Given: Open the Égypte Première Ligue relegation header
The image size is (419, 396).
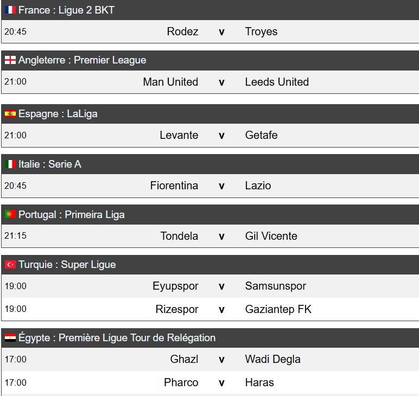Looking at the screenshot, I should (x=117, y=338).
